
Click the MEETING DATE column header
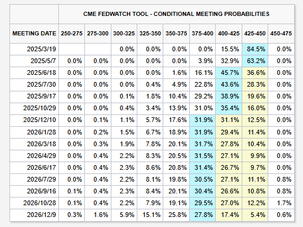(34, 34)
